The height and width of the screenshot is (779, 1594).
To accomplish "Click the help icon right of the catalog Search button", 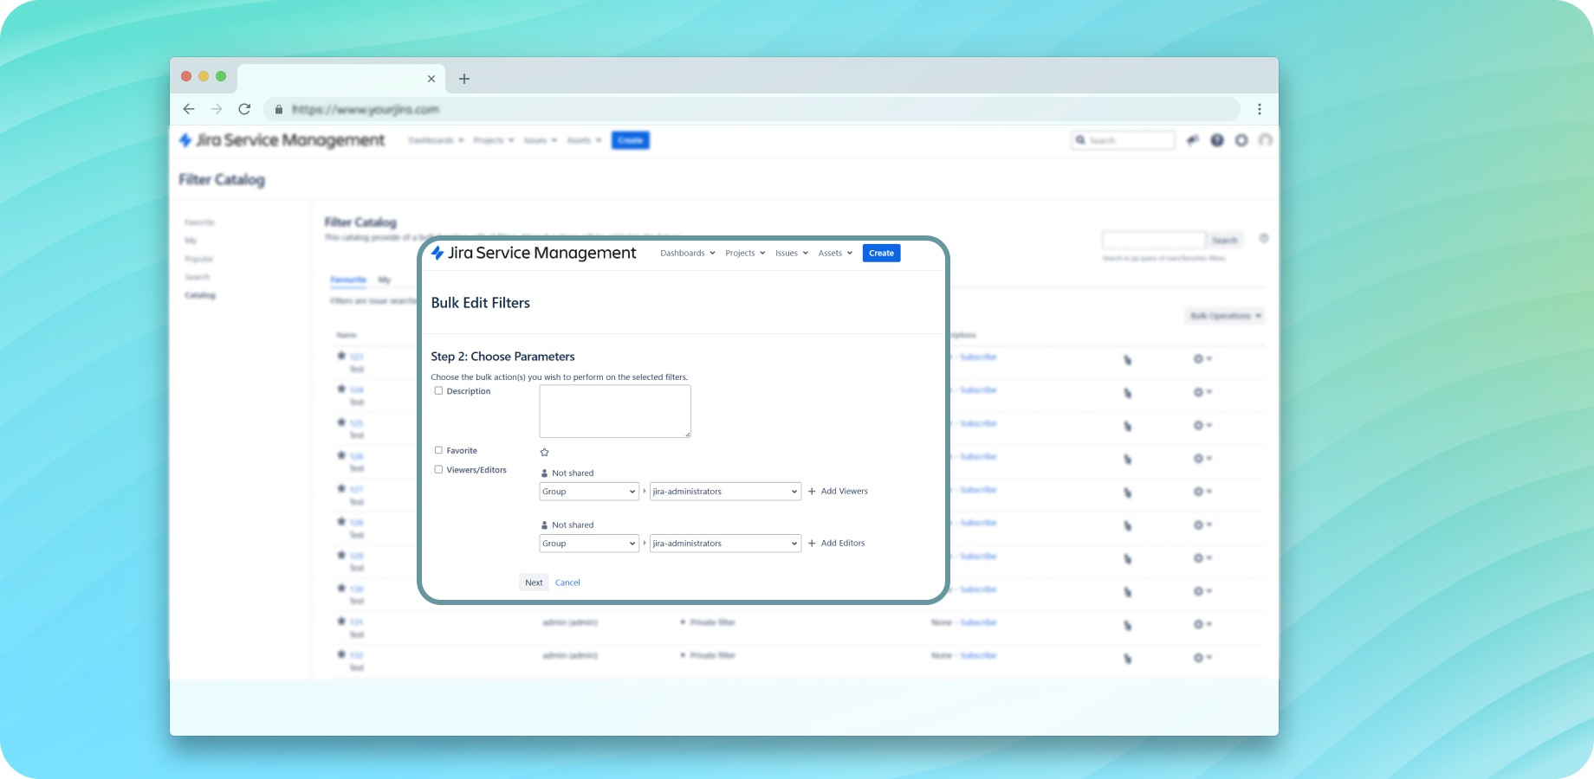I will pos(1264,238).
